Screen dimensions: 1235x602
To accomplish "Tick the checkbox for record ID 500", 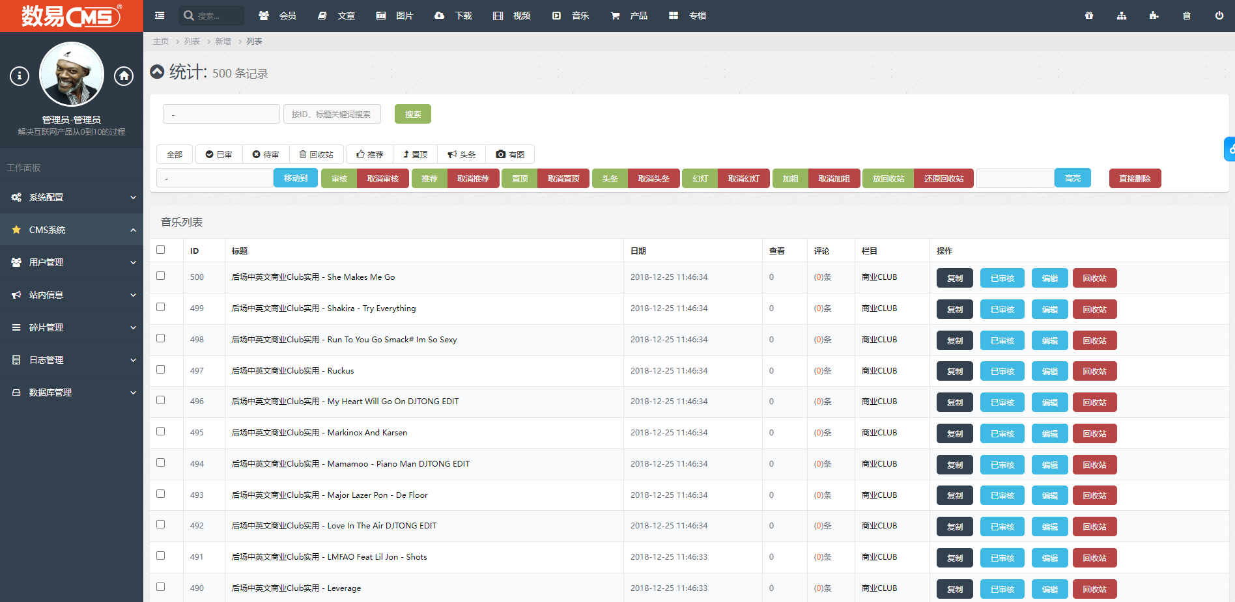I will [161, 276].
